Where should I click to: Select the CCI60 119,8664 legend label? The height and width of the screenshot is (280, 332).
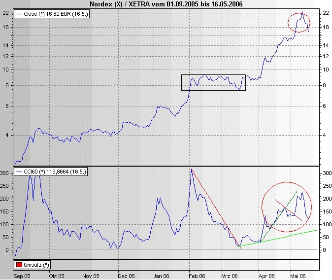point(55,172)
